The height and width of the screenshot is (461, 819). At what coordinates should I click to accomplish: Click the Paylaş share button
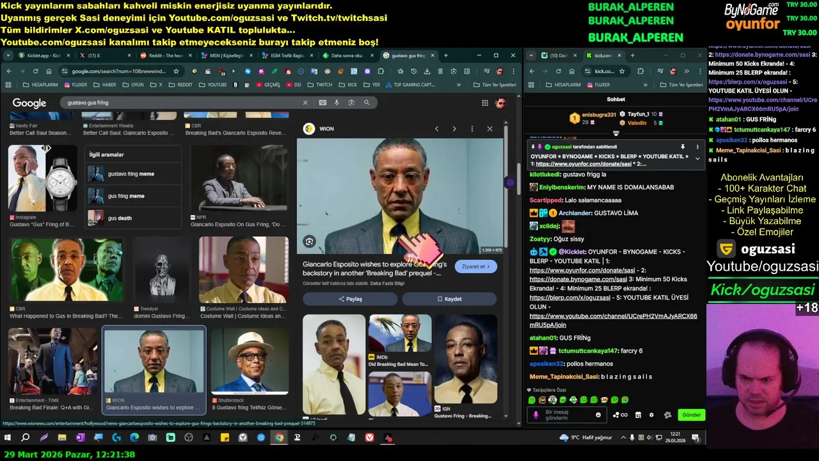point(350,299)
